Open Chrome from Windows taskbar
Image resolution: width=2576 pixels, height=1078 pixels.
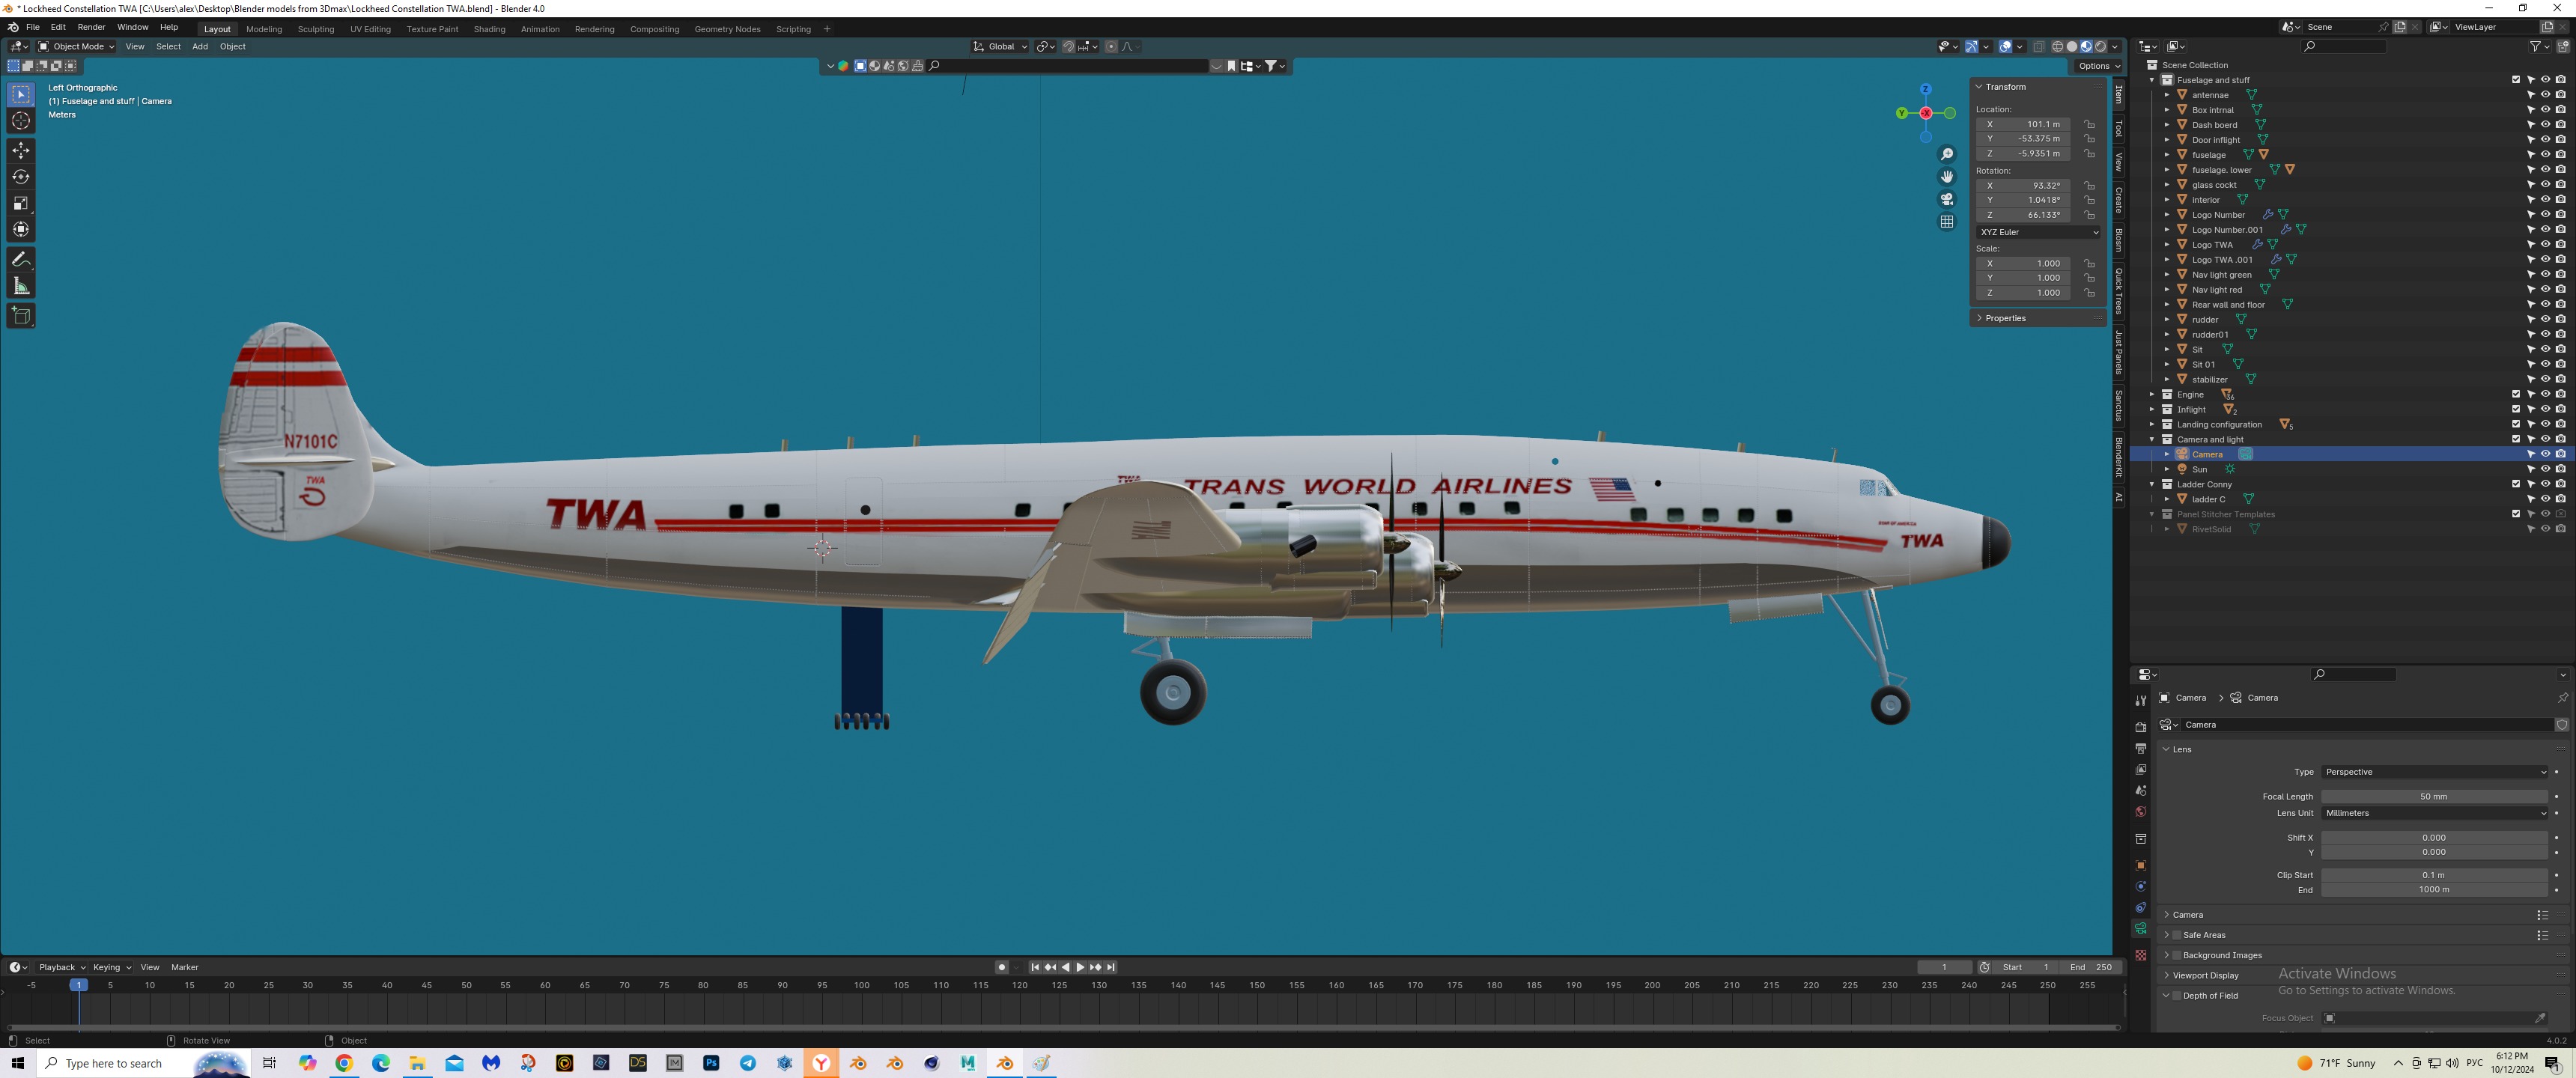[344, 1063]
